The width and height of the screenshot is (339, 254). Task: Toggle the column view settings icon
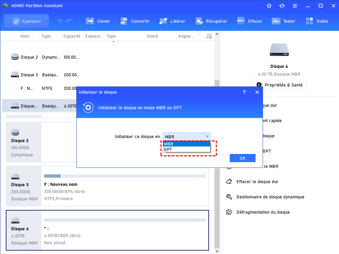tap(209, 36)
